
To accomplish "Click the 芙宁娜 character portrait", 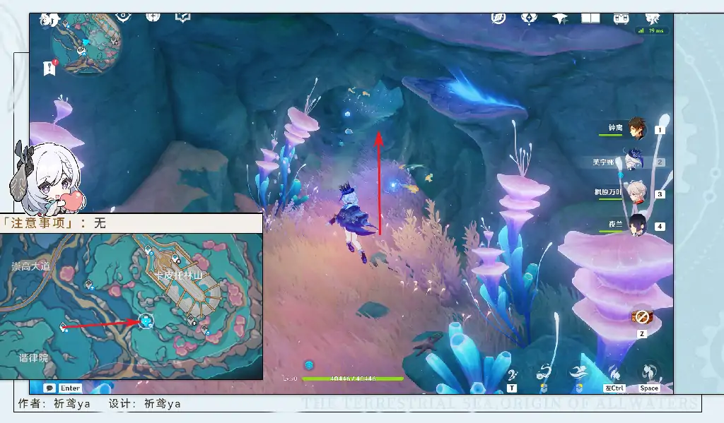I will pos(634,160).
